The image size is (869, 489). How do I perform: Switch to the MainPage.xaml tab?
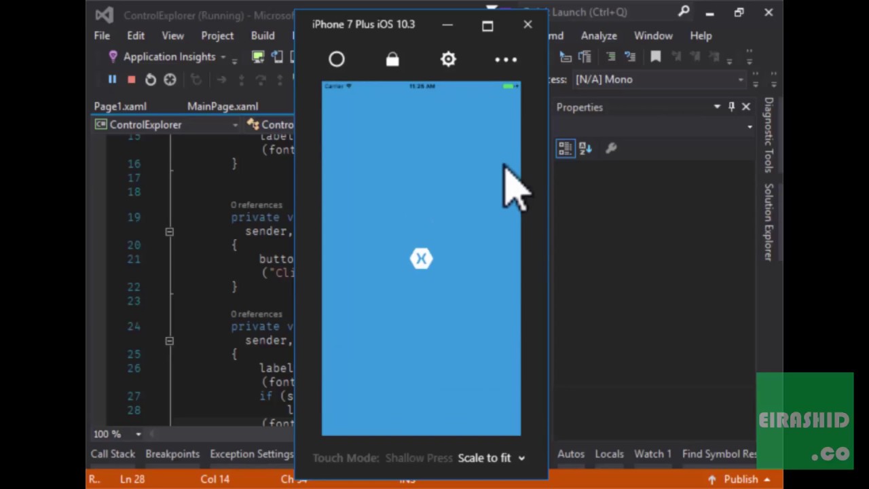pos(223,107)
